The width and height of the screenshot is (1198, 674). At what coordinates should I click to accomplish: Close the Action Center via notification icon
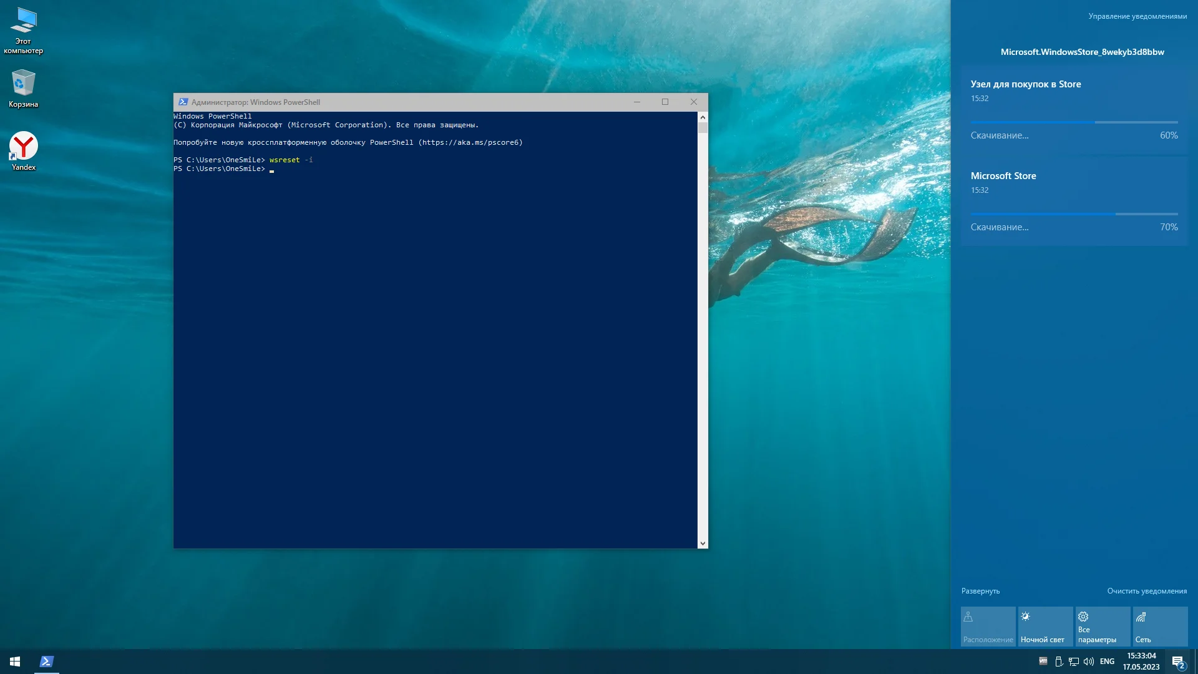point(1178,662)
